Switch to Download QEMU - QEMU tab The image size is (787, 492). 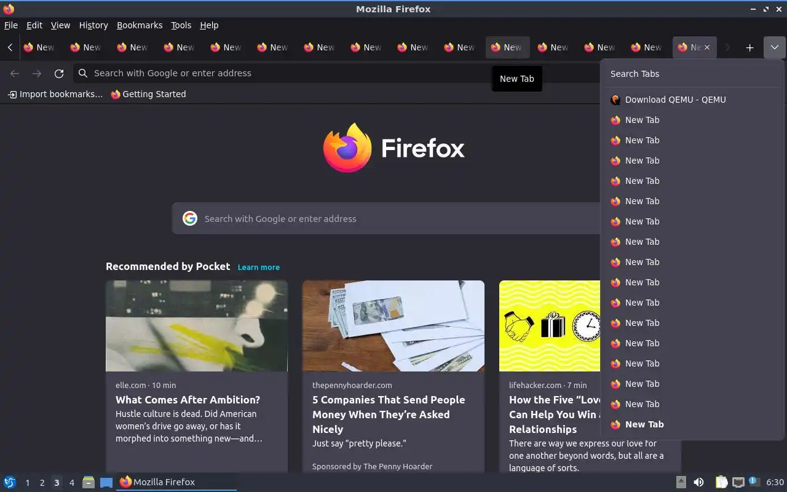692,100
